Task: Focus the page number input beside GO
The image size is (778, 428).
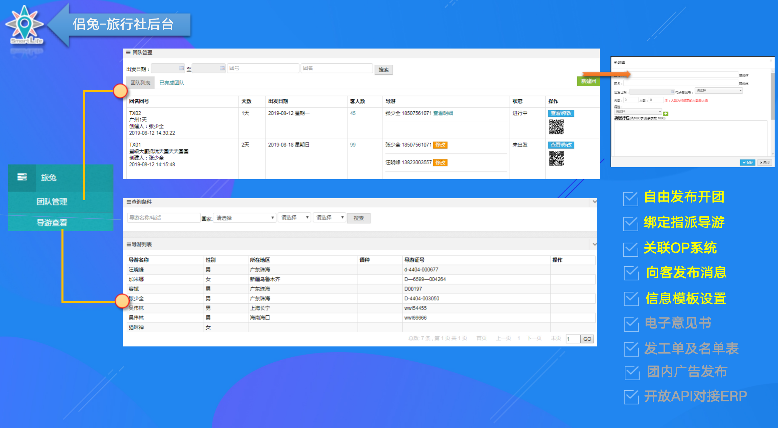Action: point(573,339)
